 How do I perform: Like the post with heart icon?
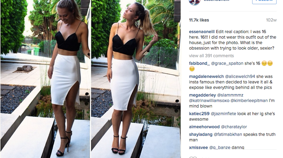pos(193,157)
